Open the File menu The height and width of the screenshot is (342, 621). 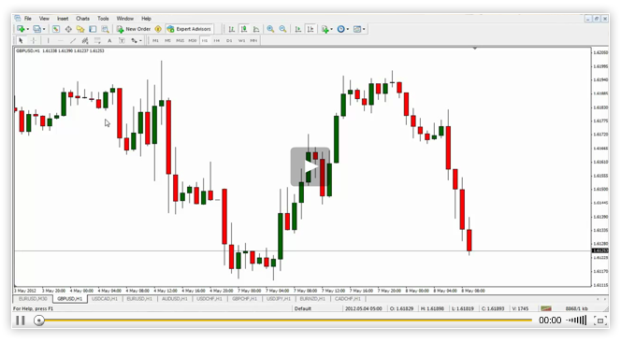pos(28,18)
